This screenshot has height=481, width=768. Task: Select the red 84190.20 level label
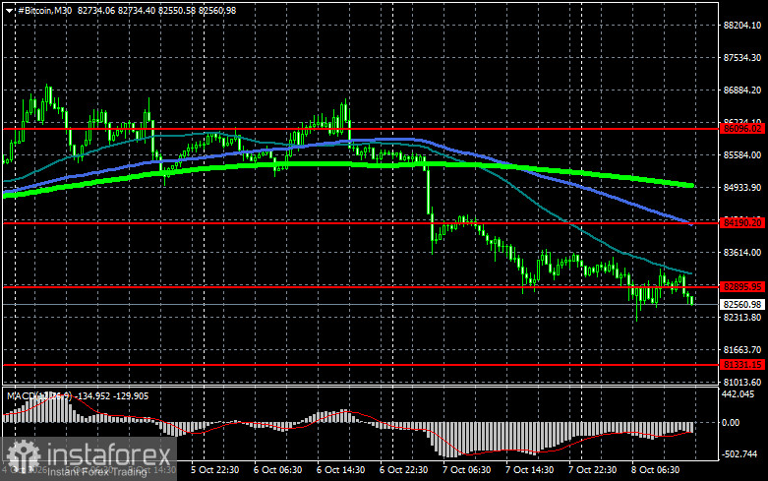point(742,223)
